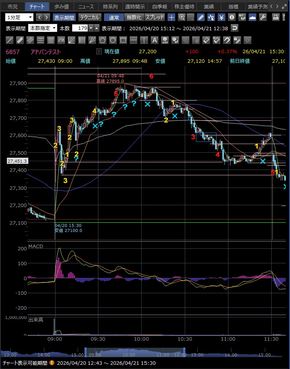This screenshot has height=369, width=290.
Task: Open the 本数指定 period type dropdown
Action: tap(43, 28)
